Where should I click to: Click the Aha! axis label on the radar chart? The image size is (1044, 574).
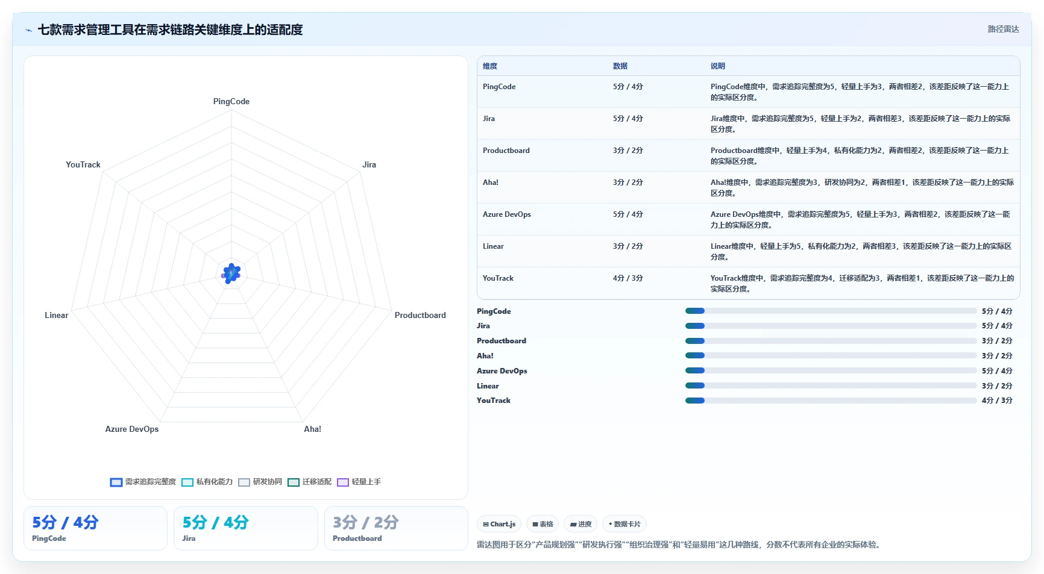pyautogui.click(x=312, y=429)
